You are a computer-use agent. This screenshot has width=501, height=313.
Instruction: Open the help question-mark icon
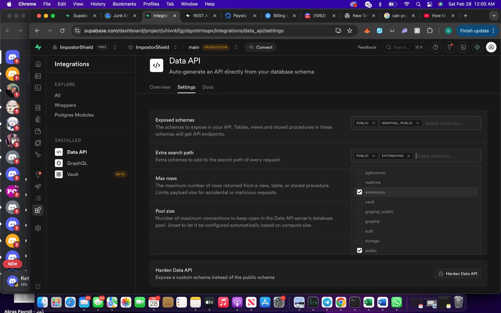click(x=435, y=47)
